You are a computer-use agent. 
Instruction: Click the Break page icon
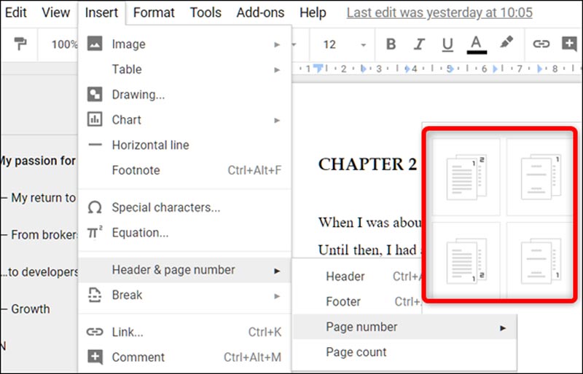point(95,295)
